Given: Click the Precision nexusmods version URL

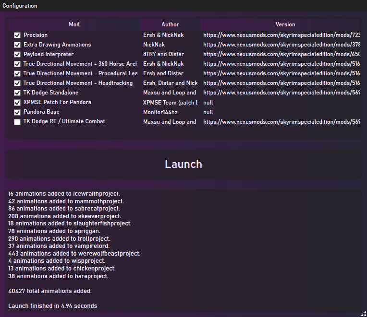Looking at the screenshot, I should 281,35.
